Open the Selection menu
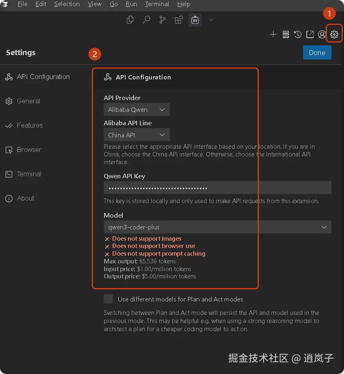This screenshot has height=374, width=344. click(67, 4)
